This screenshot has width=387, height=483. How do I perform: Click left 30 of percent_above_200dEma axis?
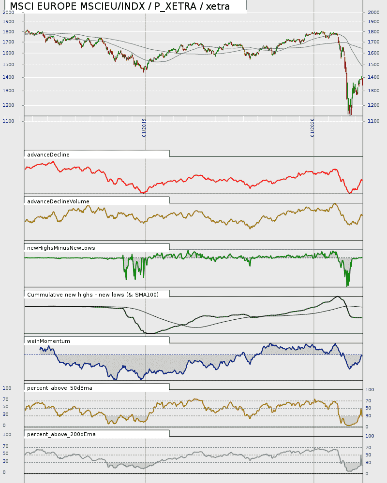tap(5, 461)
